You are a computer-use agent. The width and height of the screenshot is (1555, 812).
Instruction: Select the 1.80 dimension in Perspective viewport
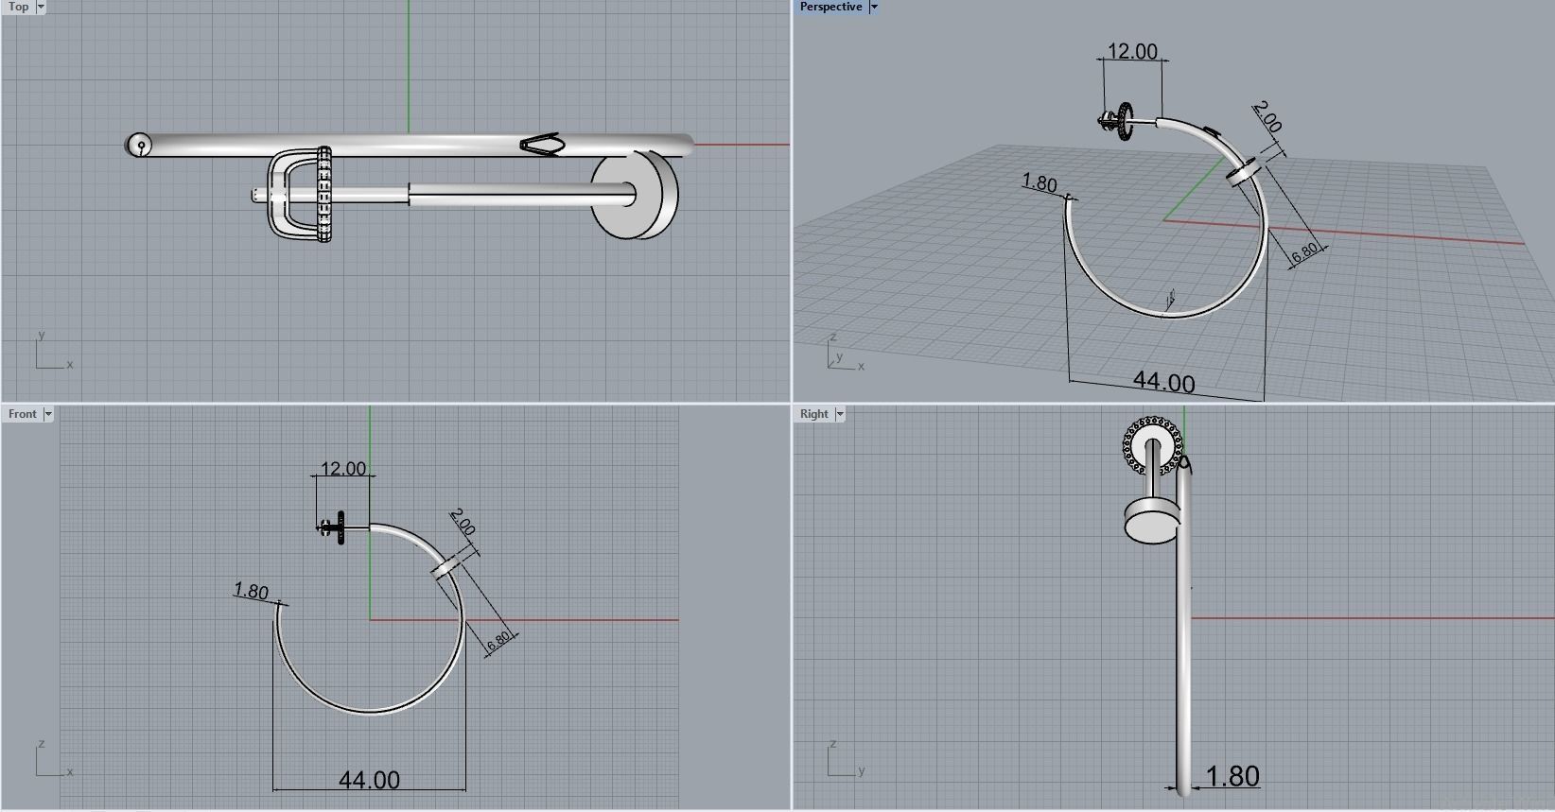pyautogui.click(x=1040, y=183)
